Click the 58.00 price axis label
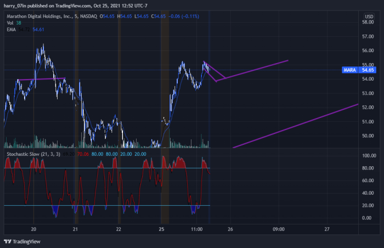Screen dimensions: 384x248 pyautogui.click(x=368, y=22)
